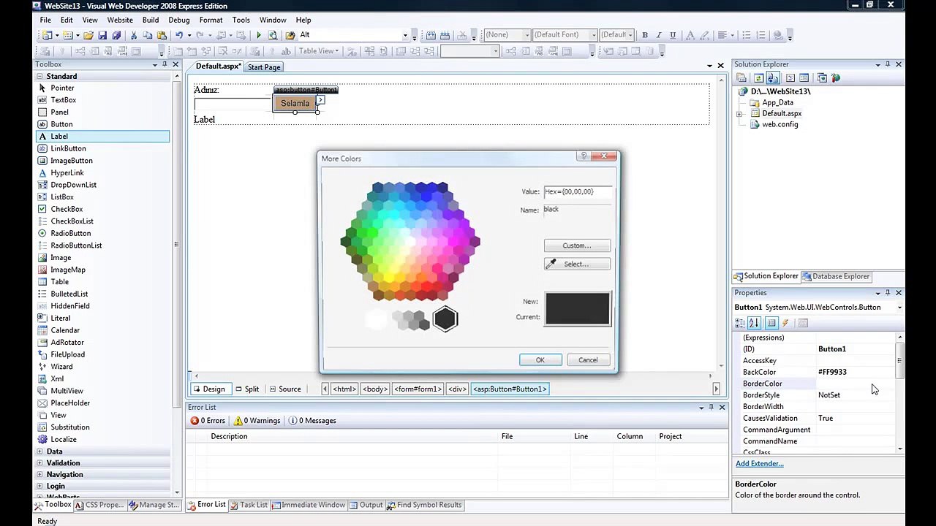Click Nest Related Files icon in Solution Explorer
The width and height of the screenshot is (936, 526).
pyautogui.click(x=772, y=77)
